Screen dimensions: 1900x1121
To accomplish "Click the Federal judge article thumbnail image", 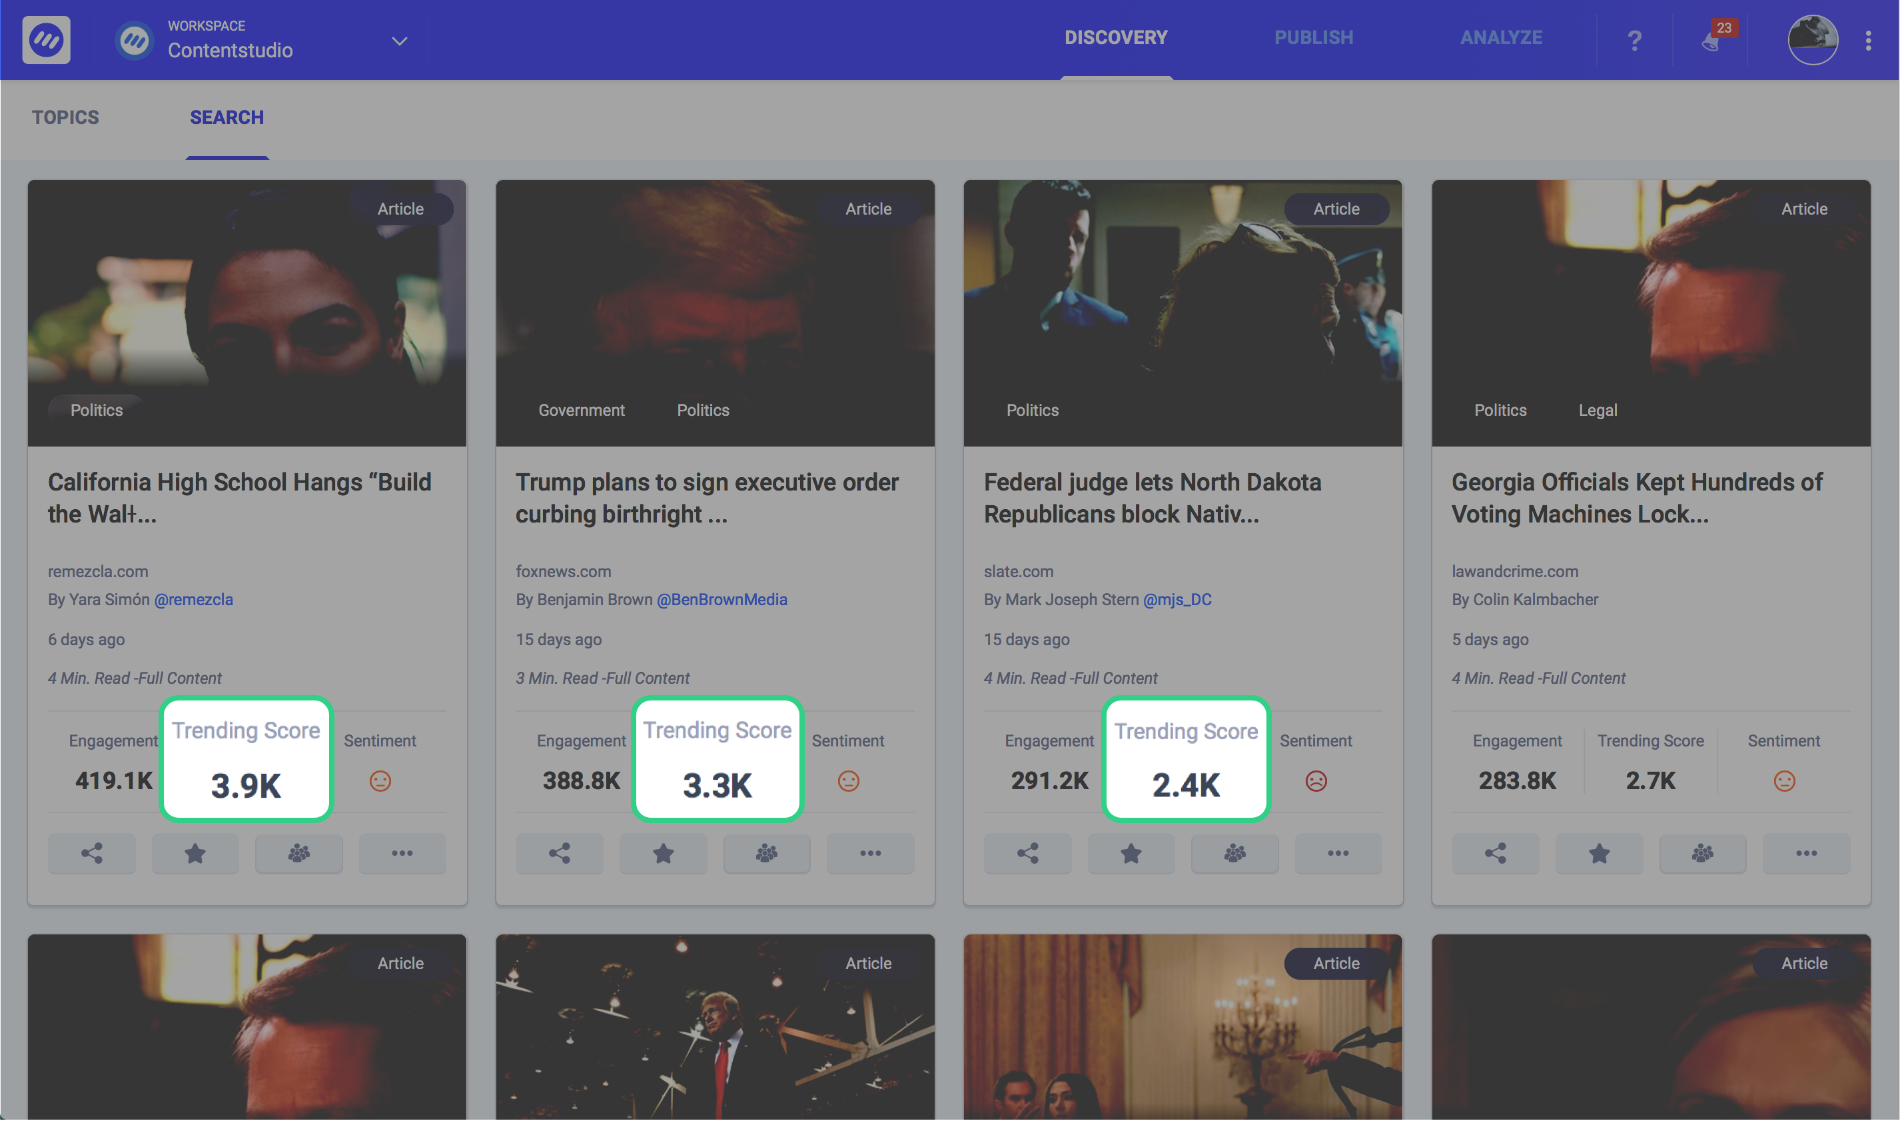I will point(1183,313).
